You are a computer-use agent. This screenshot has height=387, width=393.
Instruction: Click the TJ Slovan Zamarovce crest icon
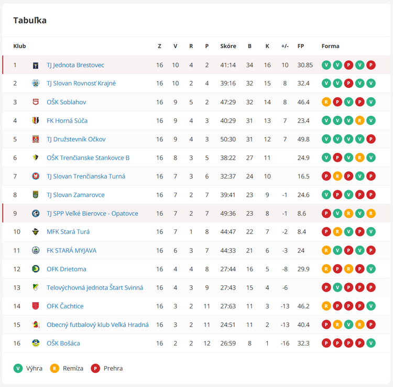pyautogui.click(x=36, y=195)
